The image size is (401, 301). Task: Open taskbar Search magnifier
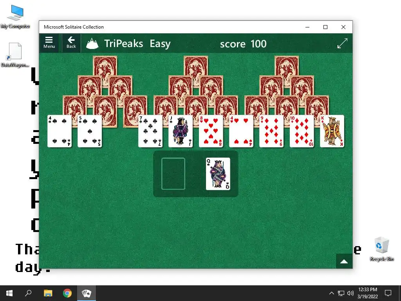pyautogui.click(x=28, y=293)
